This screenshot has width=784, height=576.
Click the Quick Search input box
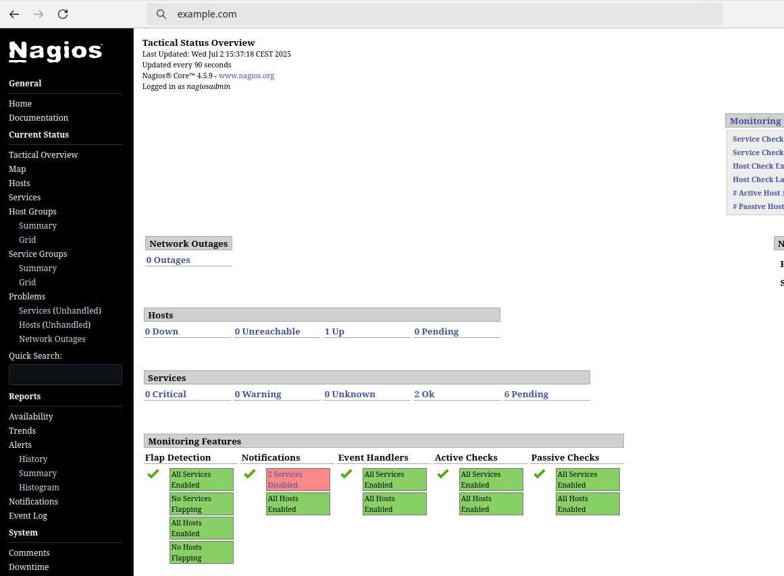point(66,375)
